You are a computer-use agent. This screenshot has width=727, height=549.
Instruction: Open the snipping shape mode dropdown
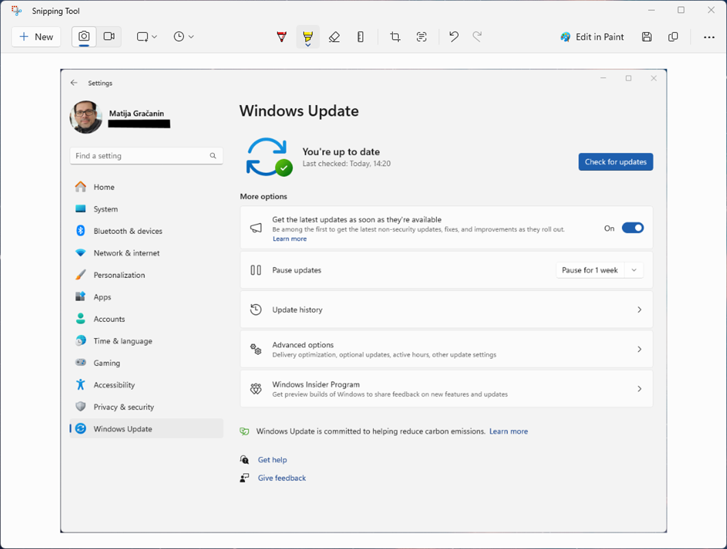coord(147,36)
